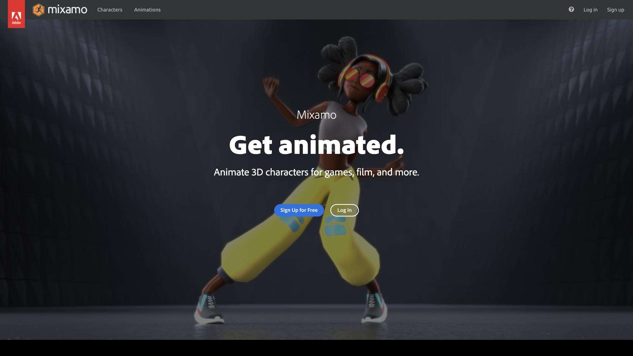
Task: Open the Characters page
Action: click(x=109, y=10)
